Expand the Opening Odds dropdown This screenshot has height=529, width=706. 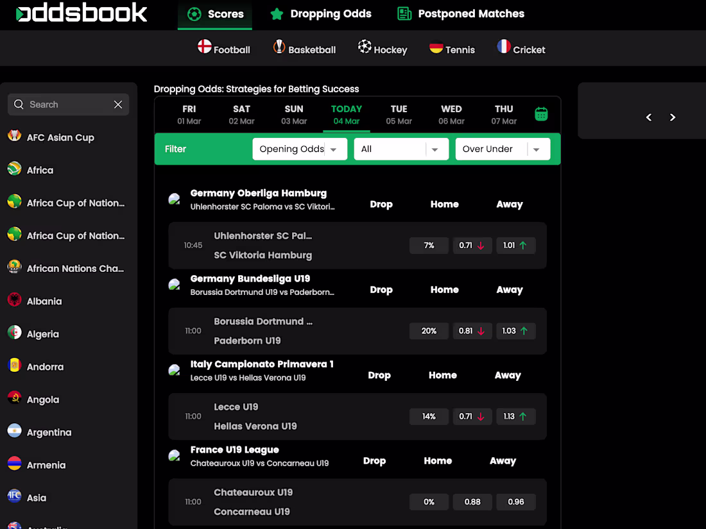pos(300,149)
